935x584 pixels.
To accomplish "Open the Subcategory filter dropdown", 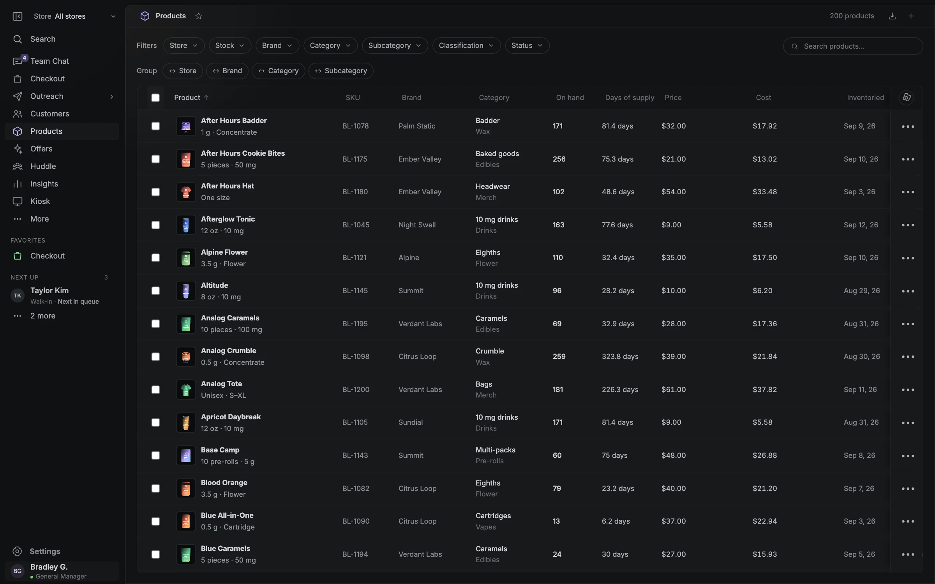I will (x=395, y=46).
